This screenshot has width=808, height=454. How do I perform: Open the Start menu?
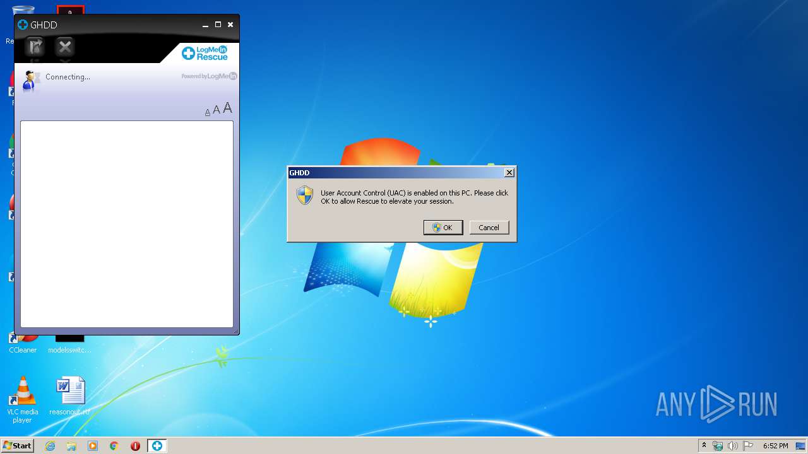click(17, 446)
